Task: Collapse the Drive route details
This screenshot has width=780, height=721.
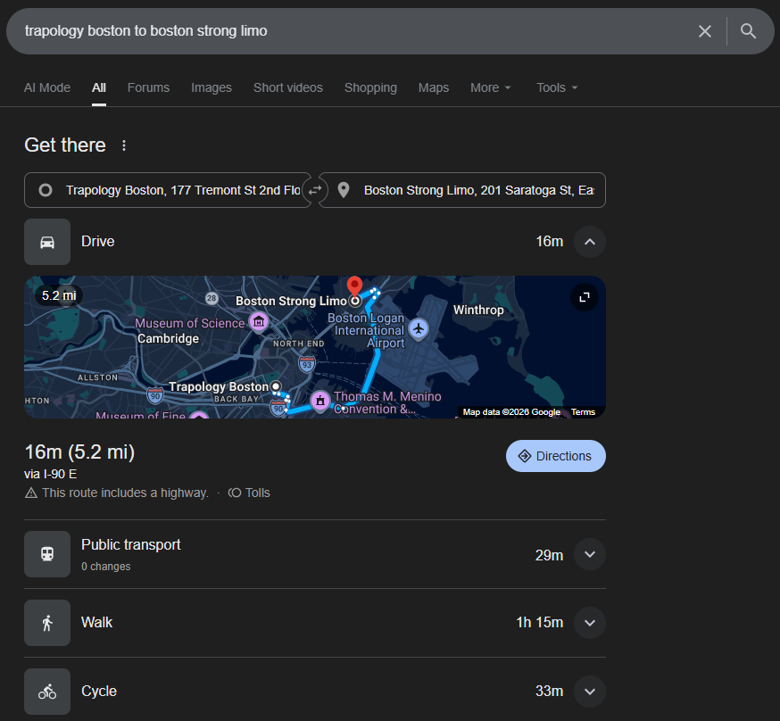Action: (589, 242)
